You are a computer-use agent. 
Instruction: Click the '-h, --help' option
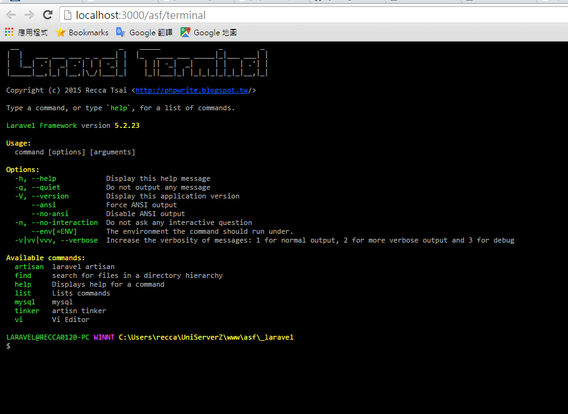pos(35,178)
